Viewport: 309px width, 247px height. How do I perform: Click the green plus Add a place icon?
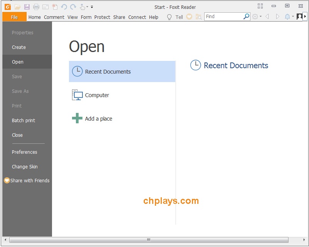coord(77,118)
